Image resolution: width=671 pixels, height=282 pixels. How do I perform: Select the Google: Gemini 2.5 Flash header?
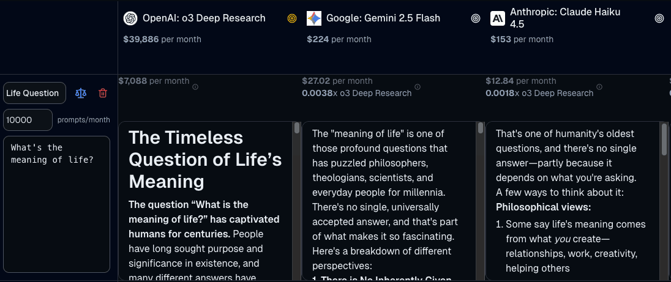pos(383,18)
